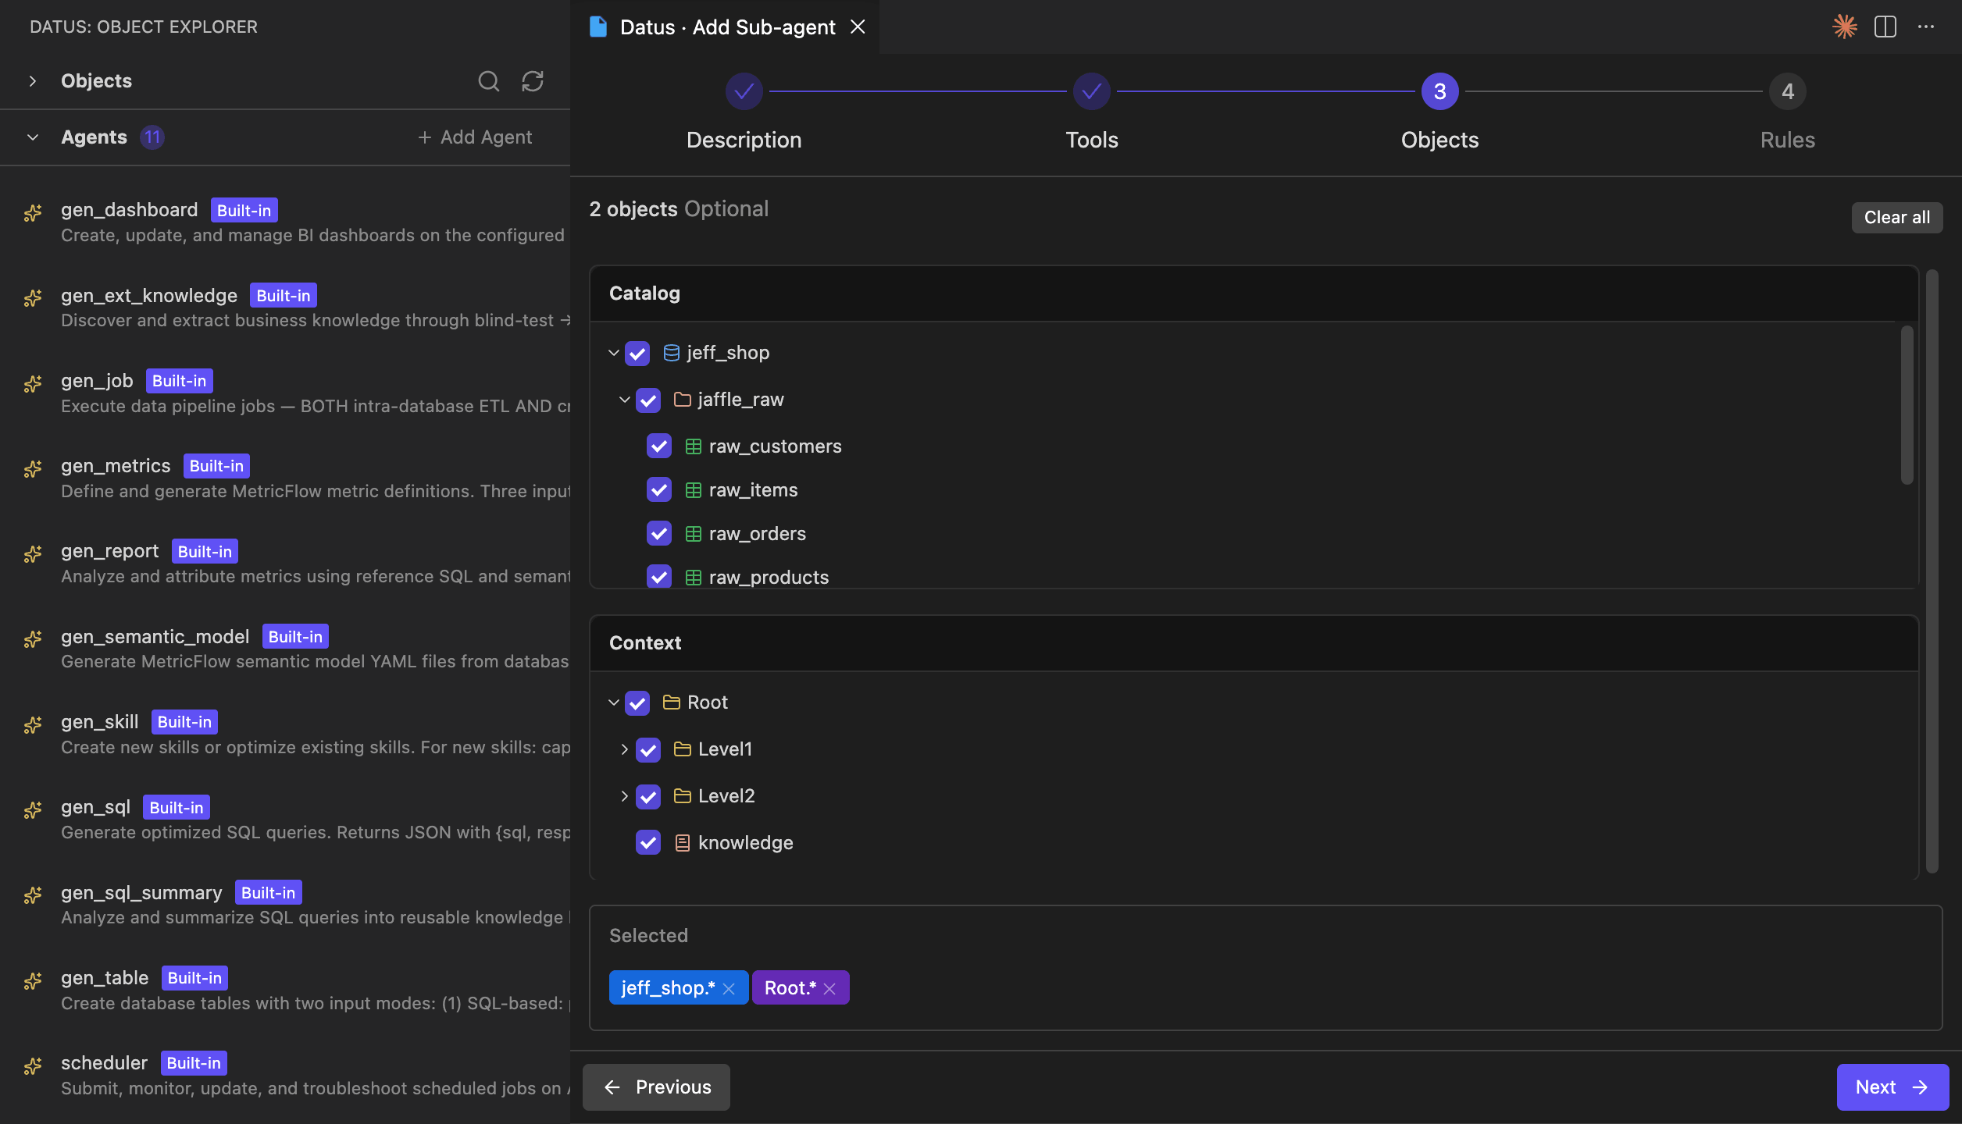Viewport: 1962px width, 1124px height.
Task: Remove the Root.* selected tag
Action: click(x=829, y=989)
